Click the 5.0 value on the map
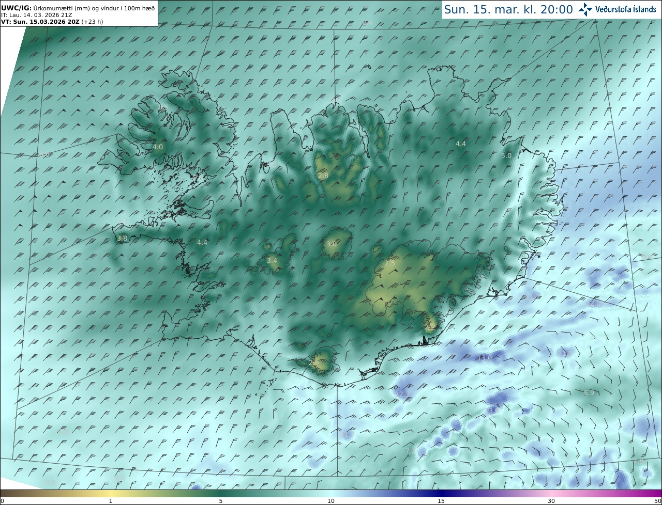Screen dimensions: 662x505 506,155
